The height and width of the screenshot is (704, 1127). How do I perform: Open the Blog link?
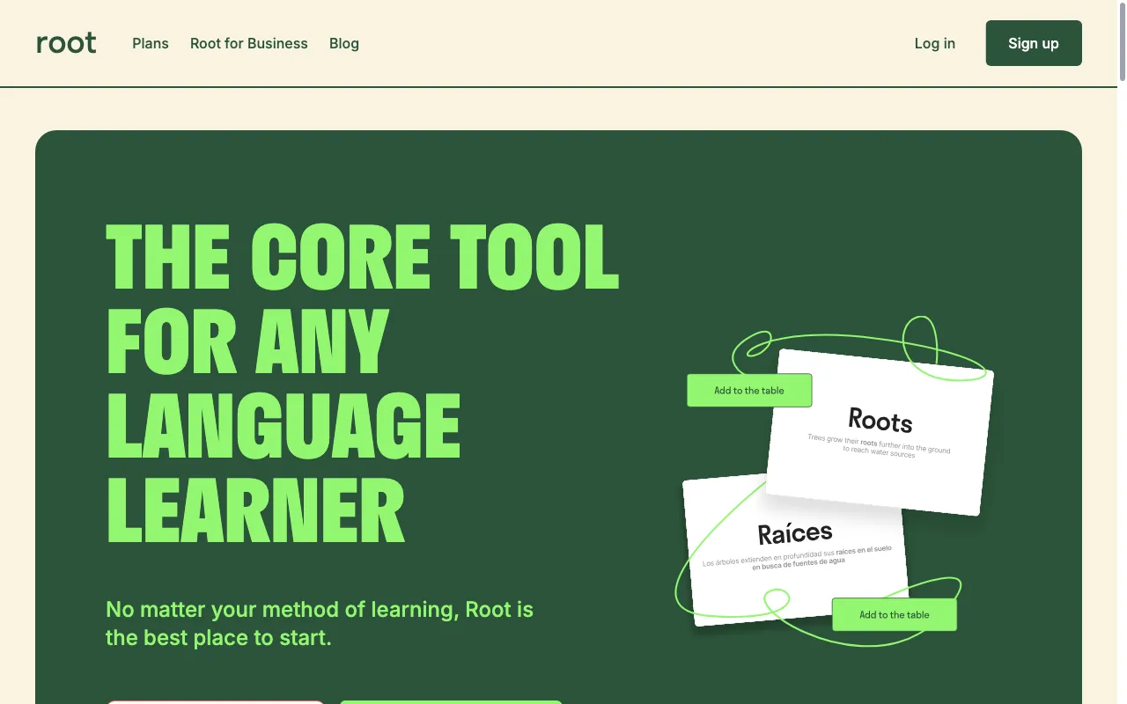click(x=344, y=43)
